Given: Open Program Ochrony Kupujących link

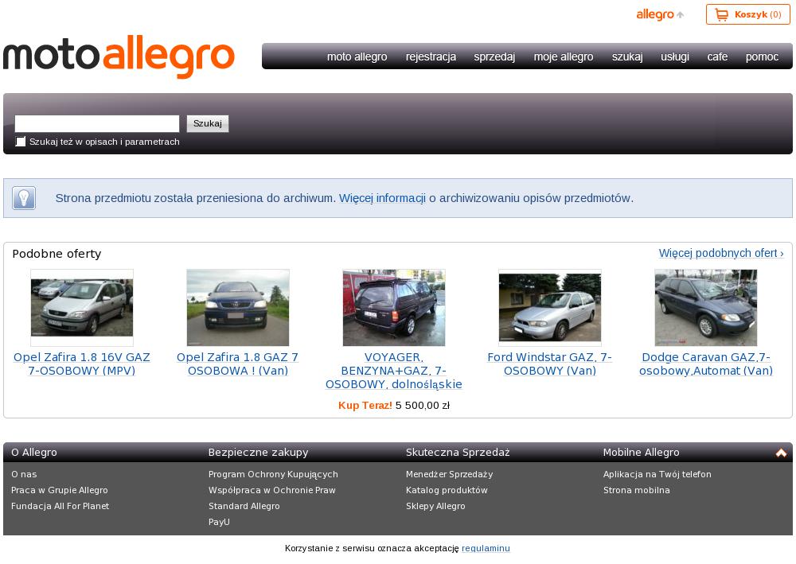Looking at the screenshot, I should (273, 474).
